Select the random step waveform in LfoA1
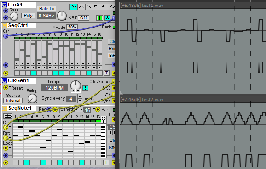The image size is (266, 169). pos(104,7)
